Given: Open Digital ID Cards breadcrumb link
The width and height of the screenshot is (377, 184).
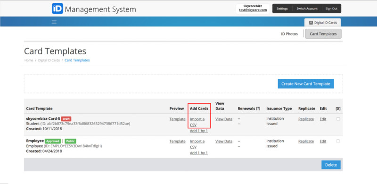Looking at the screenshot, I should (49, 60).
